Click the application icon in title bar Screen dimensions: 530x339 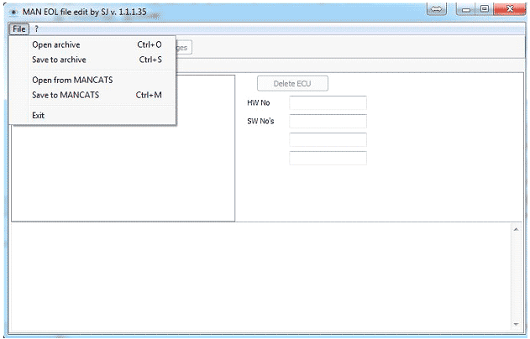(x=13, y=12)
